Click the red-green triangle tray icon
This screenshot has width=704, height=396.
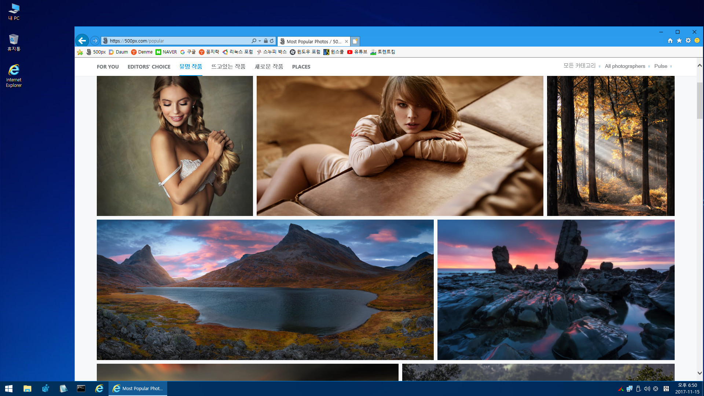pos(621,389)
